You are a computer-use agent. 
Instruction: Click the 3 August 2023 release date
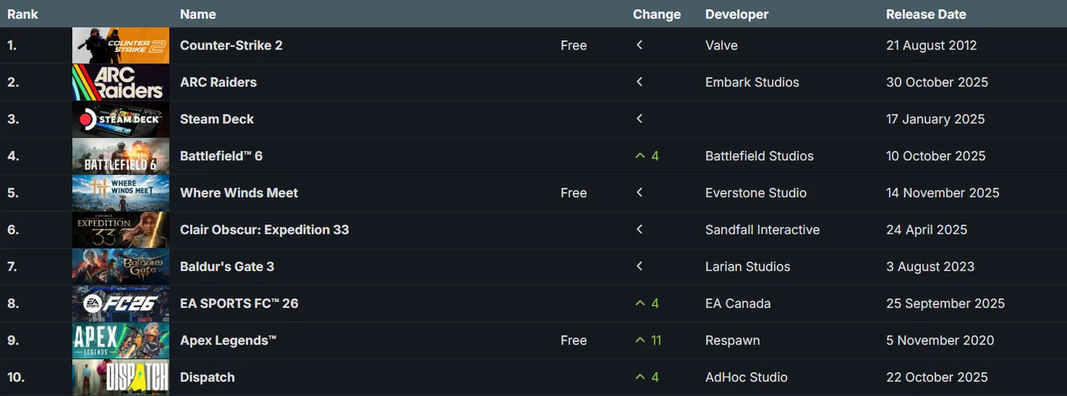tap(930, 267)
